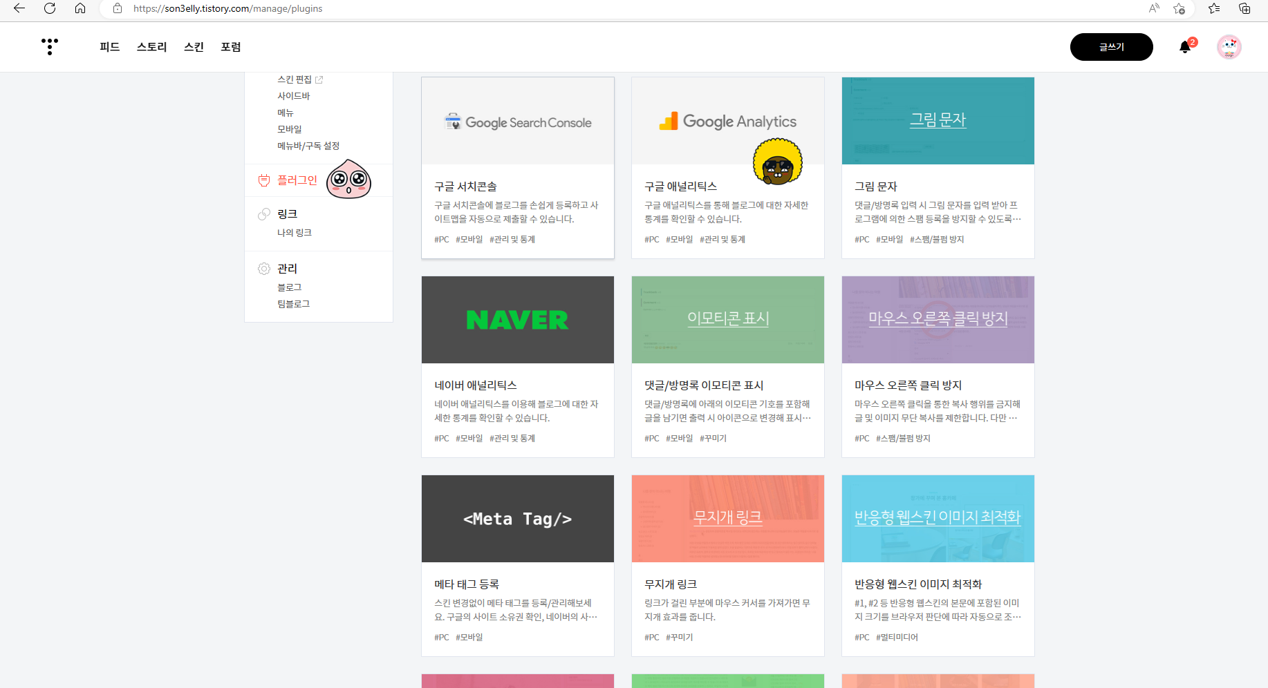Open browser collections icon
Viewport: 1268px width, 688px height.
click(1244, 8)
